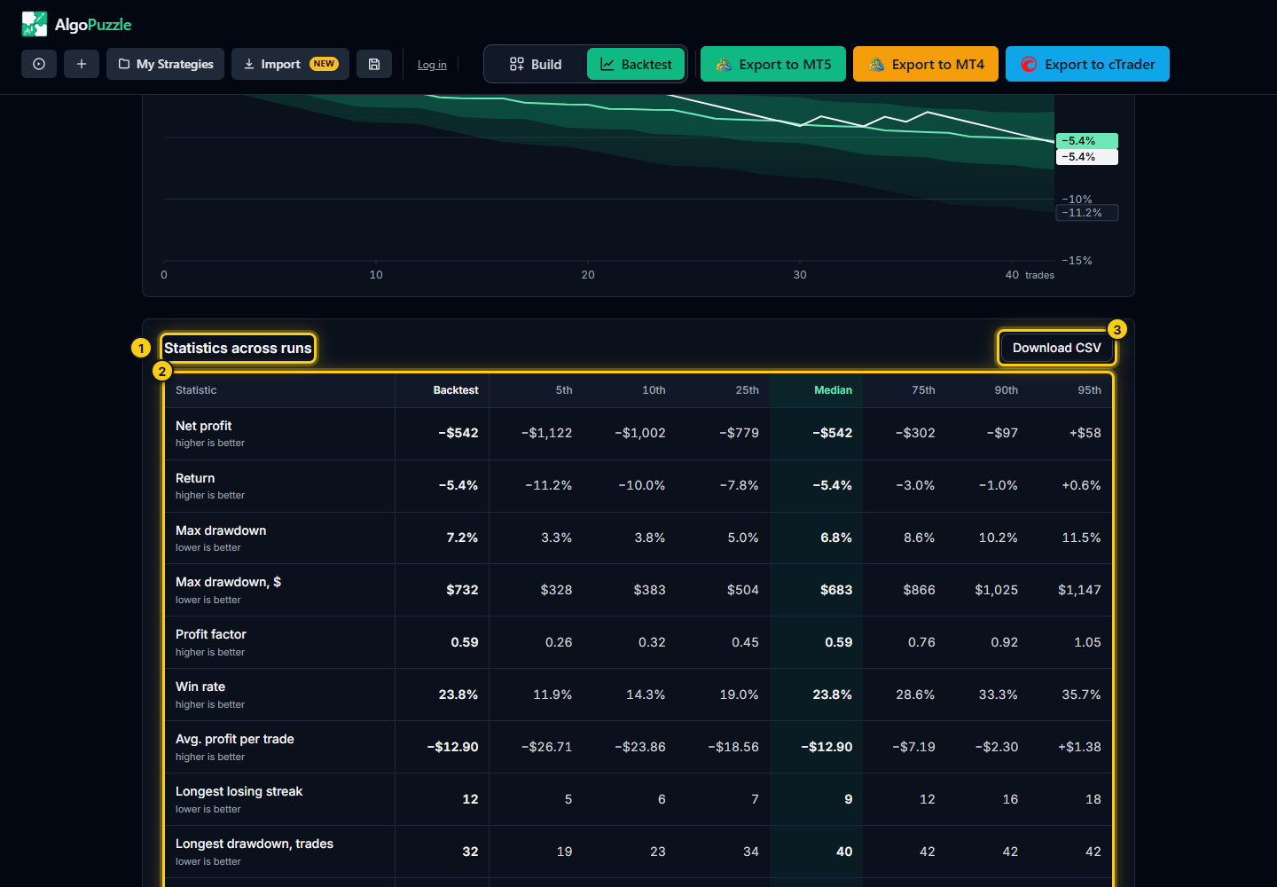The image size is (1277, 887).
Task: Click the AlgoPuzzle logo icon
Action: click(35, 24)
